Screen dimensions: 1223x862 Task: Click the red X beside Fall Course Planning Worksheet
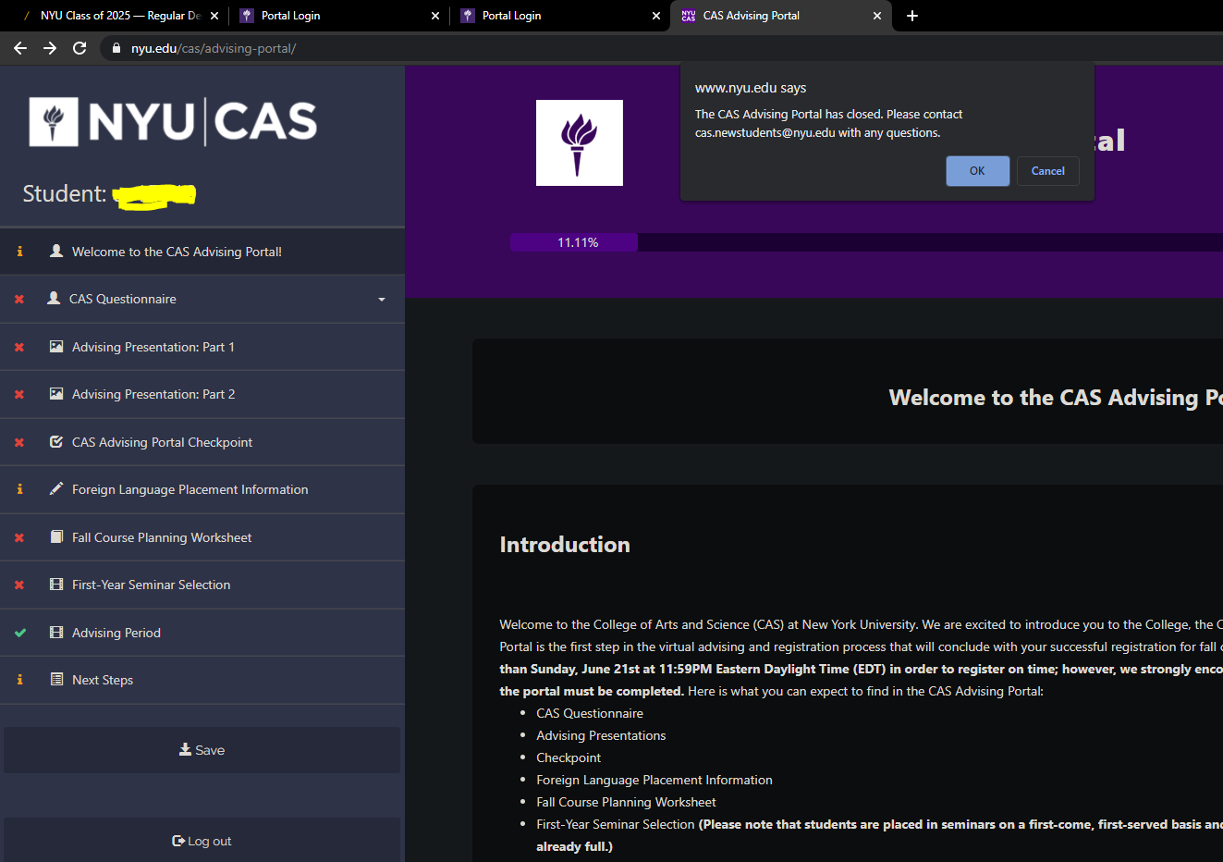point(19,538)
